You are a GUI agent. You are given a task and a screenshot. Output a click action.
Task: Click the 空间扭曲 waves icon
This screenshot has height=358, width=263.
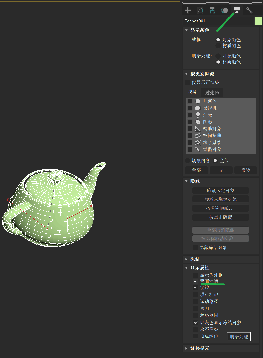click(198, 136)
